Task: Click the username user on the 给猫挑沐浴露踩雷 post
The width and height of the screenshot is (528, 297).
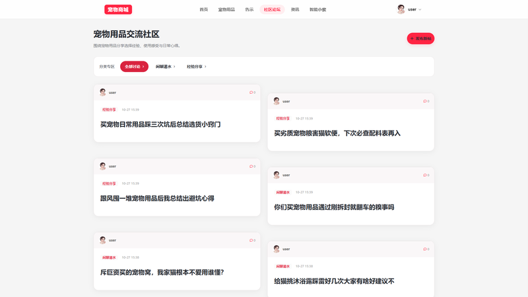Action: [286, 249]
